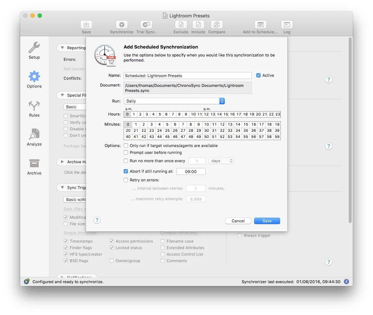373x315 pixels.
Task: Select hour 12 in Hours grid
Action: coord(206,114)
